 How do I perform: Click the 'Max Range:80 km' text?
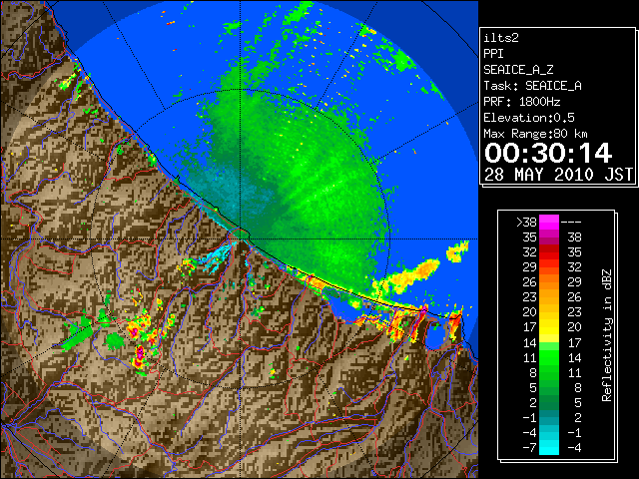click(535, 134)
